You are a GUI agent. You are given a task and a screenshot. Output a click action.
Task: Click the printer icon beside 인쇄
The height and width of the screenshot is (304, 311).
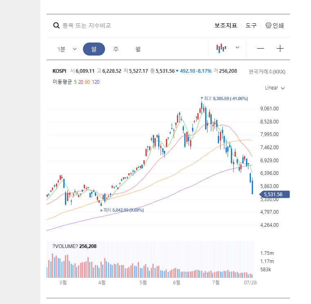pyautogui.click(x=268, y=25)
